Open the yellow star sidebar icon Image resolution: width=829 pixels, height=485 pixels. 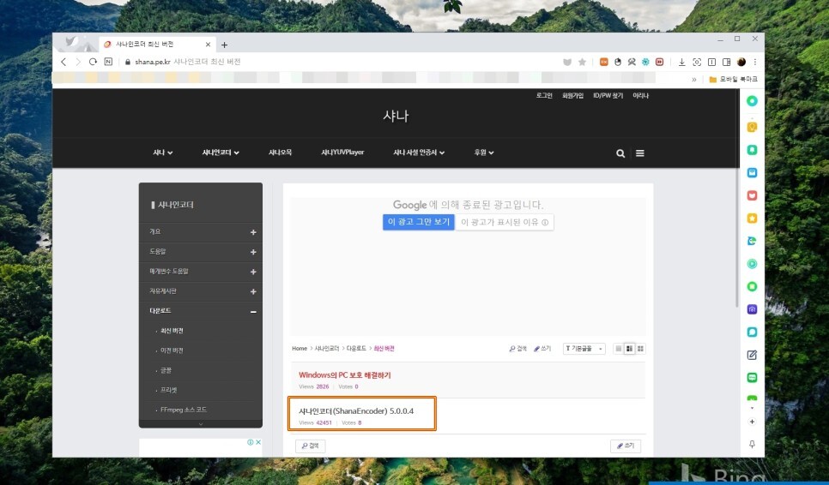tap(752, 218)
